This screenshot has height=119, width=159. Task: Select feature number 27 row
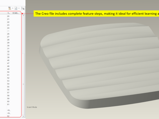[8, 37]
